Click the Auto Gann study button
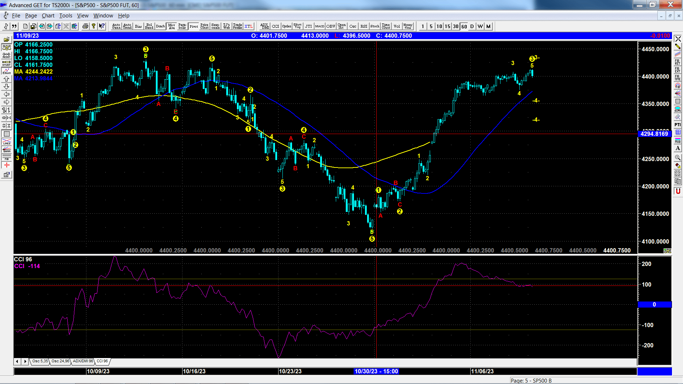This screenshot has height=384, width=683. 116,26
